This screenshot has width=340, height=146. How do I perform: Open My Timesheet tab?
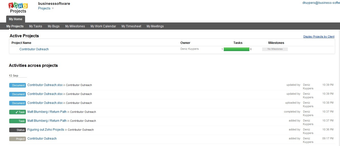point(131,26)
